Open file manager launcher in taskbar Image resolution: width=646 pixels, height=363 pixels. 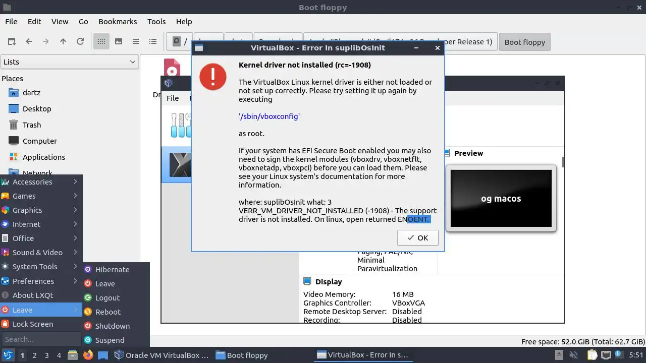pyautogui.click(x=73, y=355)
